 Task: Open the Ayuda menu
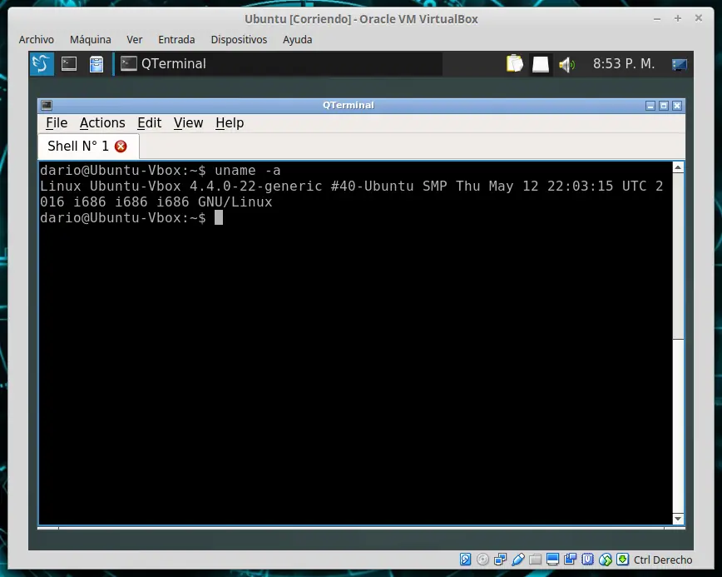298,40
